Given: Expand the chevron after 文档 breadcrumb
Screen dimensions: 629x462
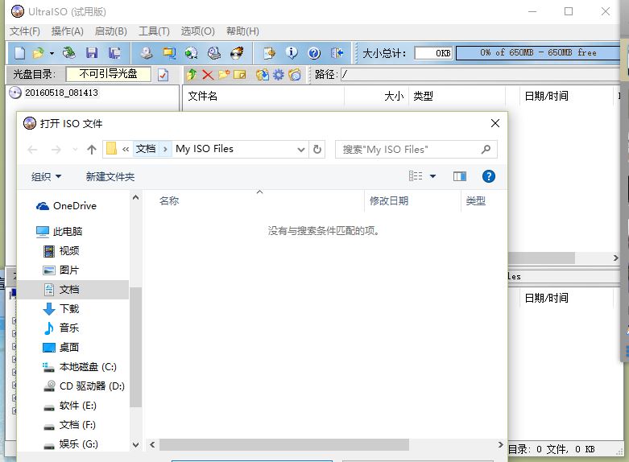Looking at the screenshot, I should tap(165, 149).
